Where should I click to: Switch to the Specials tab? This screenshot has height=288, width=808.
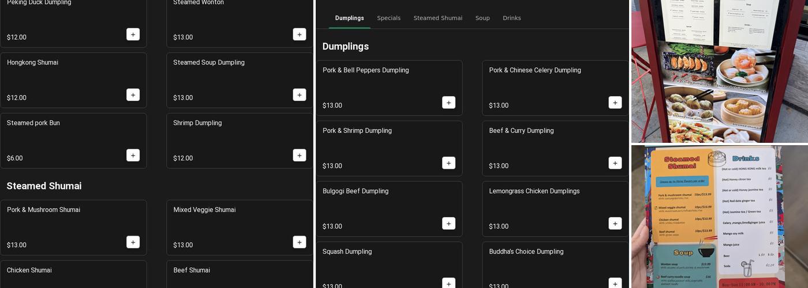pyautogui.click(x=388, y=18)
